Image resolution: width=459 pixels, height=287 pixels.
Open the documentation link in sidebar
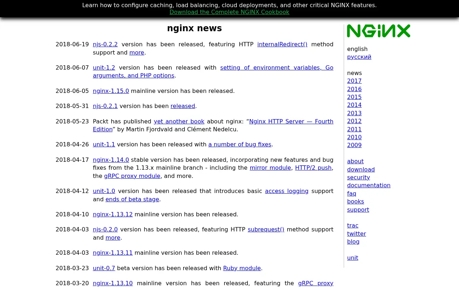point(369,185)
